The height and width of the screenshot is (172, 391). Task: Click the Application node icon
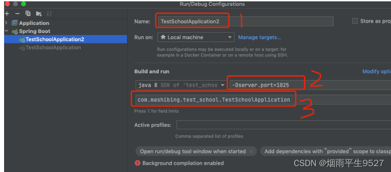(x=15, y=23)
